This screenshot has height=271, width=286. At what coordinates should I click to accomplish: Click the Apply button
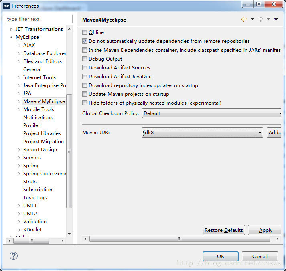point(265,230)
